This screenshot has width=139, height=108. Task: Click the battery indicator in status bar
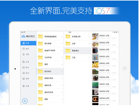tap(117, 32)
